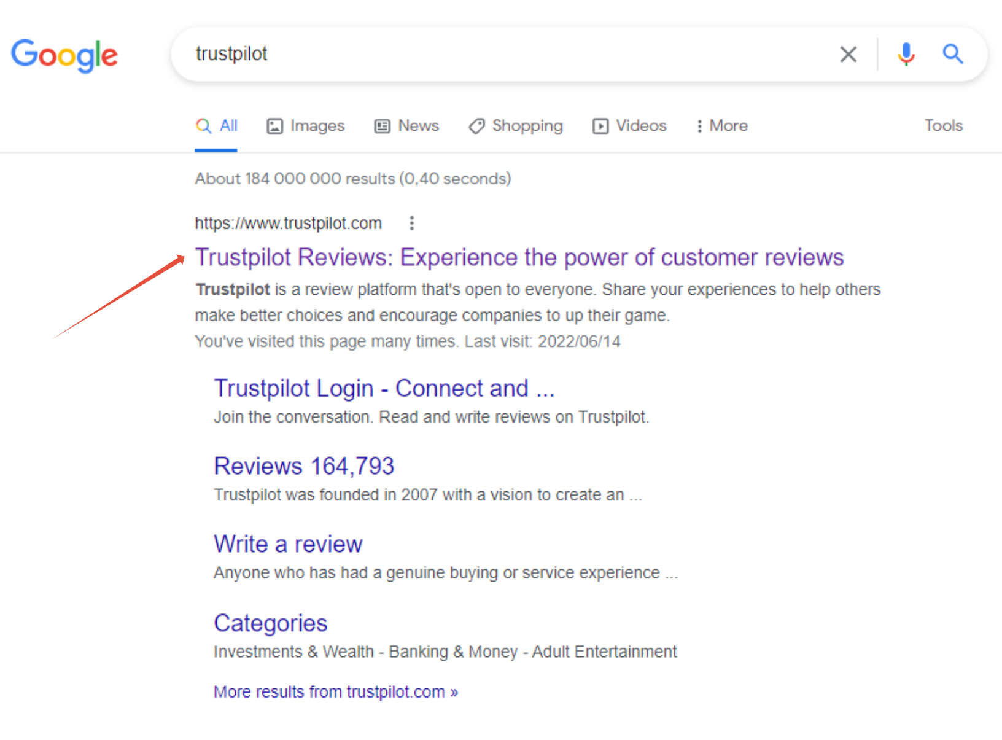Click the Videos tab play icon

pos(600,127)
